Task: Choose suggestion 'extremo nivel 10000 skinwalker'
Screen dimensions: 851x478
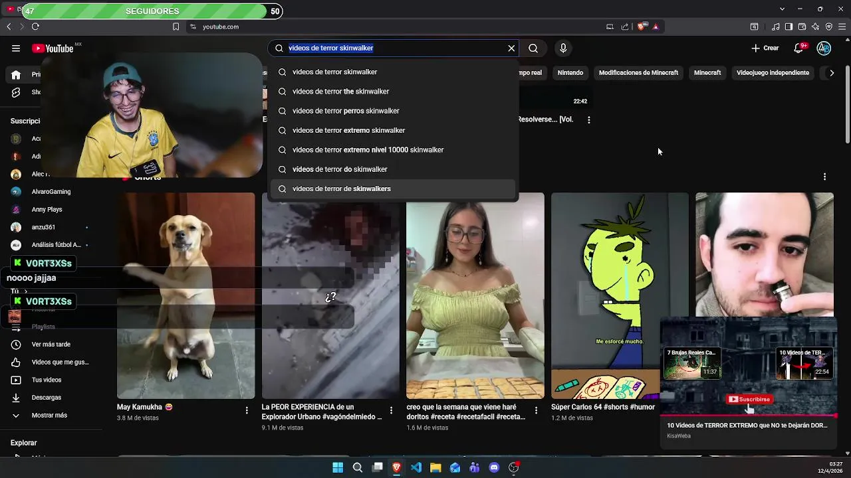Action: pos(392,149)
